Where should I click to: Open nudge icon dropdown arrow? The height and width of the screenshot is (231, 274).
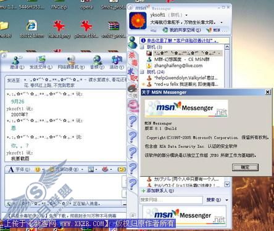tap(111, 169)
